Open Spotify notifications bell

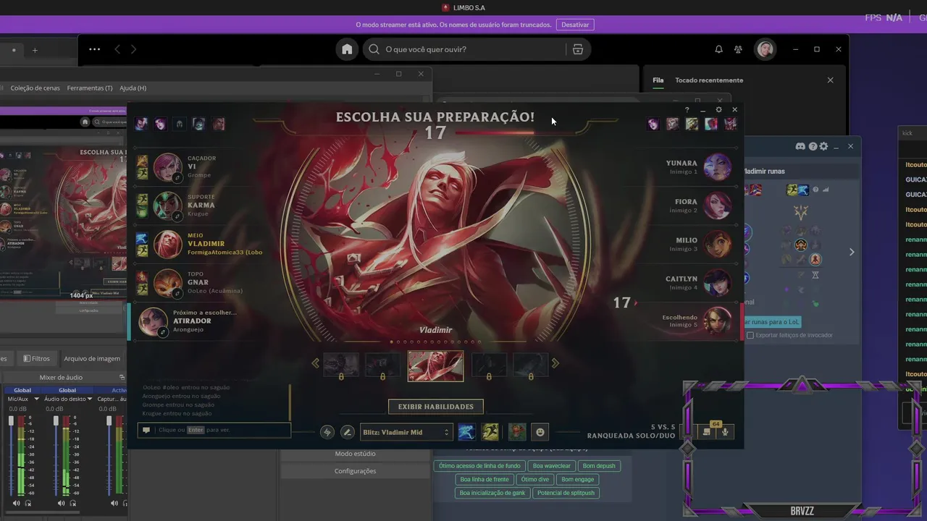coord(718,49)
